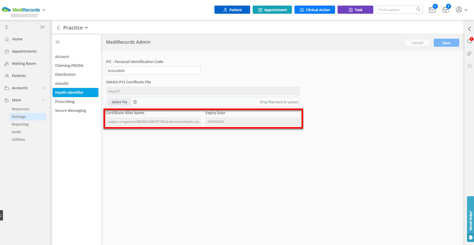Screen dimensions: 474x245
Task: Click the Expiry Date field
Action: [x=253, y=121]
